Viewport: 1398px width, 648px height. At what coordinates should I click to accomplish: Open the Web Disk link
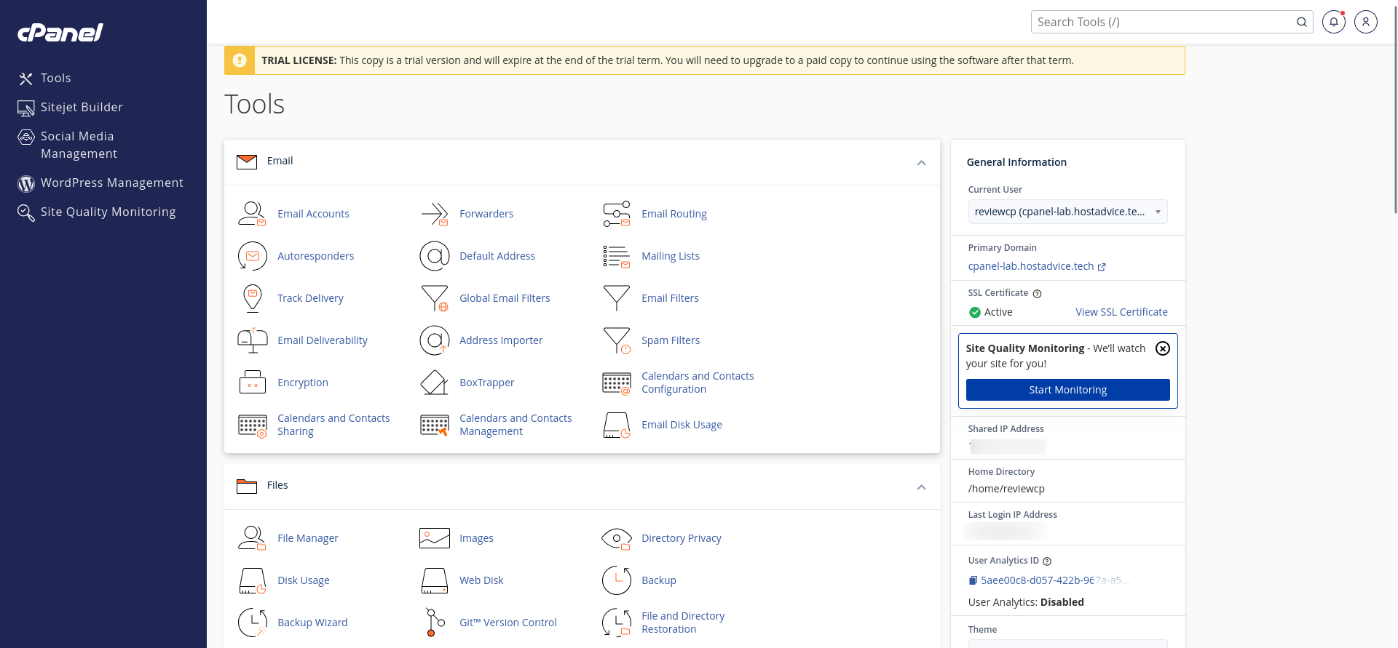481,580
